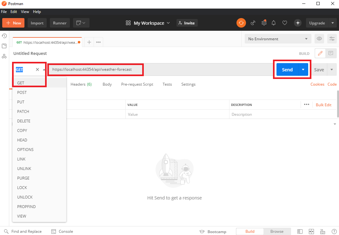The height and width of the screenshot is (235, 339).
Task: Click the pencil build mode icon
Action: pos(320,53)
